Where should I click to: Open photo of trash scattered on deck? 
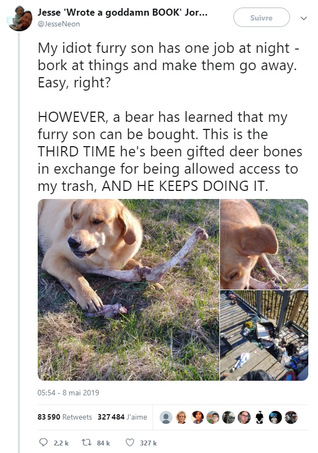(x=264, y=335)
